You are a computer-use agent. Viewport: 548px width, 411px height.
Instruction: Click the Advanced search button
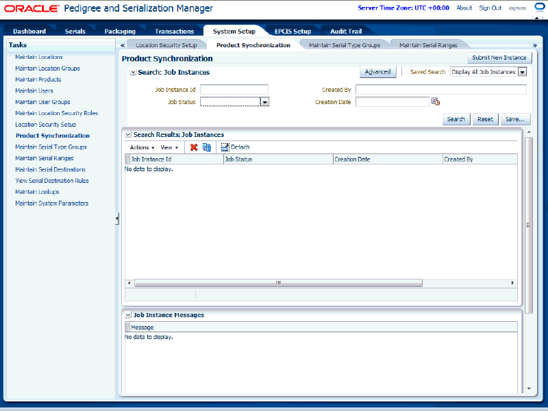click(x=378, y=72)
